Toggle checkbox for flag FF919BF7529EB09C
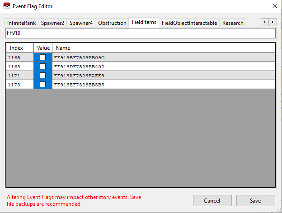Screen dimensions: 282x213 point(43,57)
